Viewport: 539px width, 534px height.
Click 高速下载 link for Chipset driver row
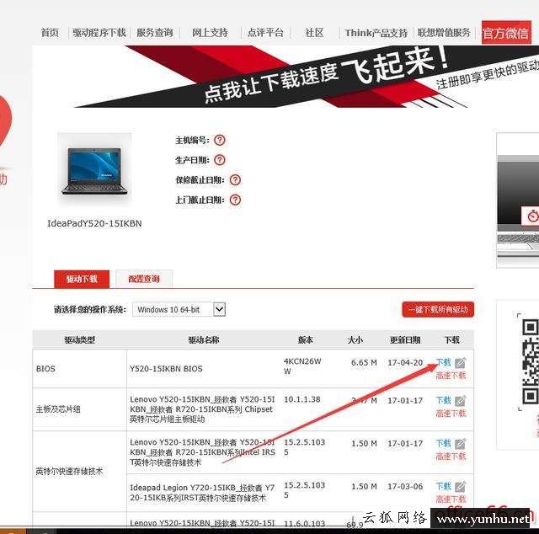coord(451,413)
